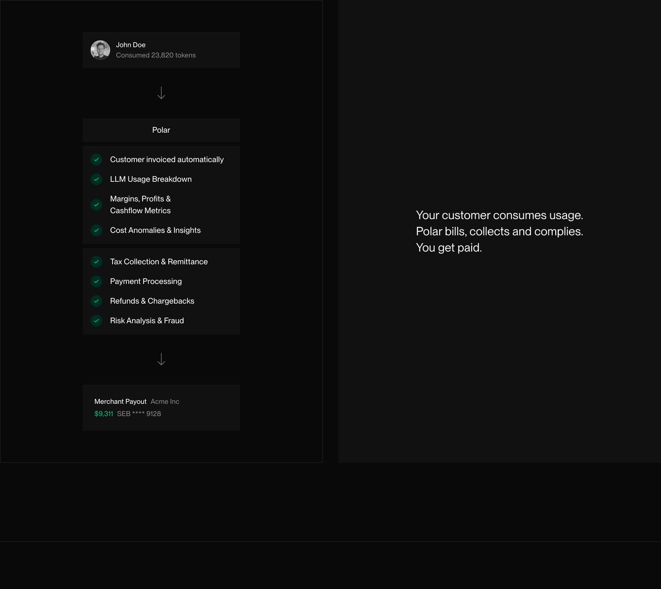The image size is (661, 589).
Task: Click the 'Tax Collection & Remittance' text
Action: [x=159, y=262]
